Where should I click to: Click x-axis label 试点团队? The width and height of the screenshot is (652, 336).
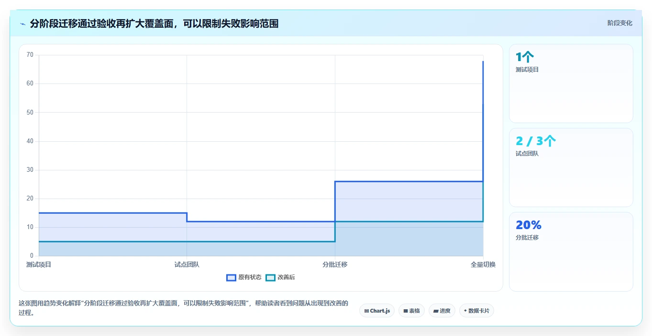click(187, 264)
